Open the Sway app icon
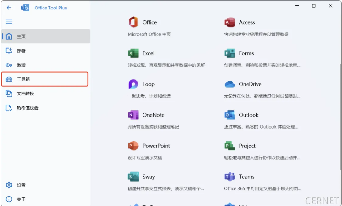This screenshot has height=206, width=342. (133, 177)
